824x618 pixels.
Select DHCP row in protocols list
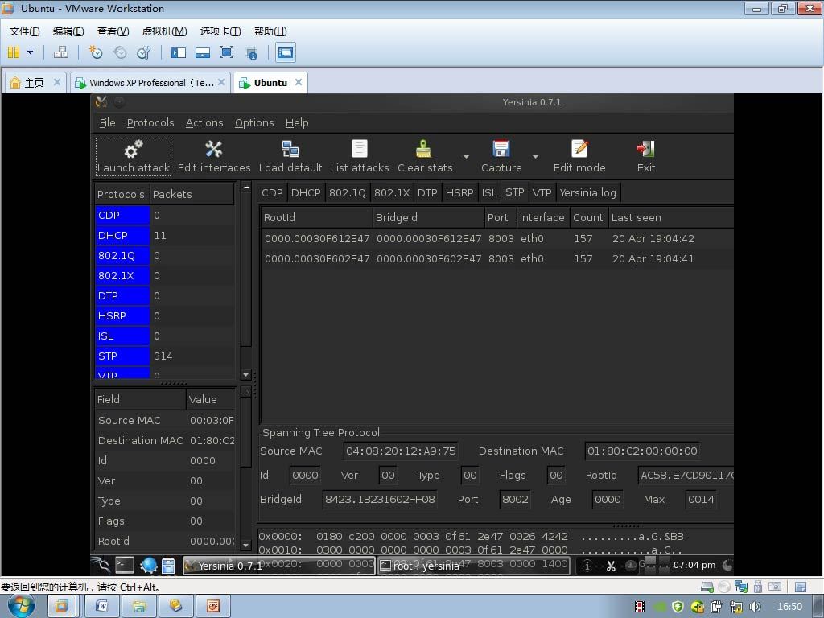coord(164,236)
